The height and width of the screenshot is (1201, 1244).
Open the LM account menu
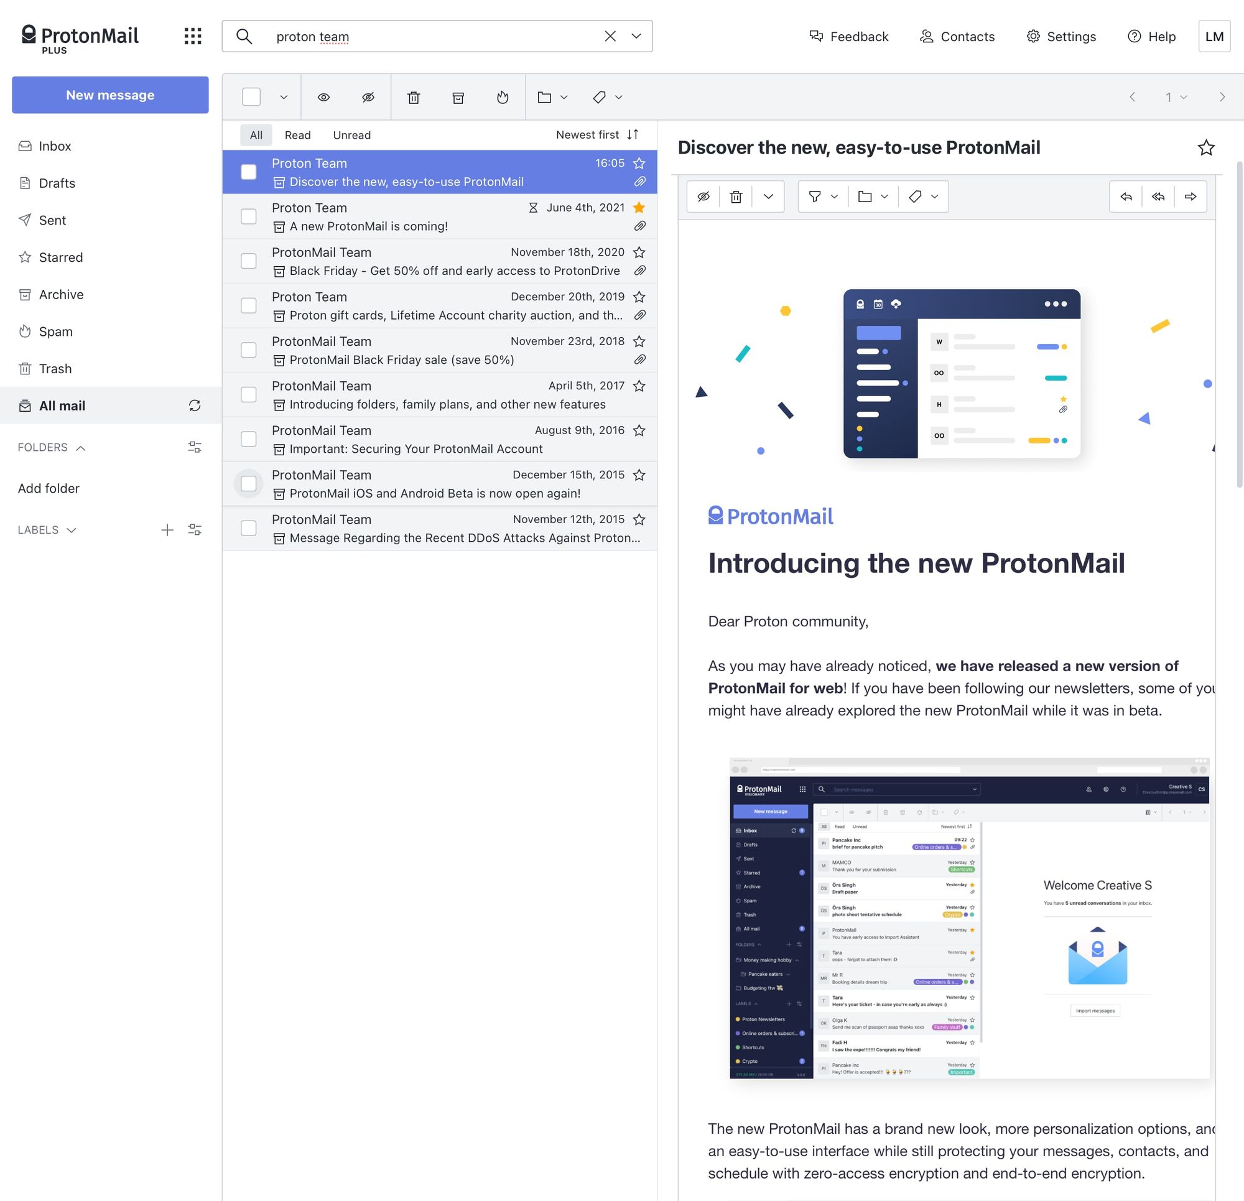tap(1214, 36)
